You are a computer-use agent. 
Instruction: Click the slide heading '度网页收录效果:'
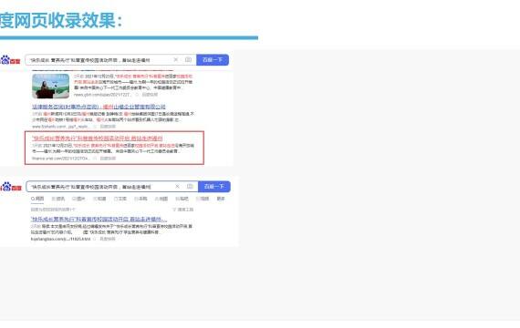click(x=61, y=21)
